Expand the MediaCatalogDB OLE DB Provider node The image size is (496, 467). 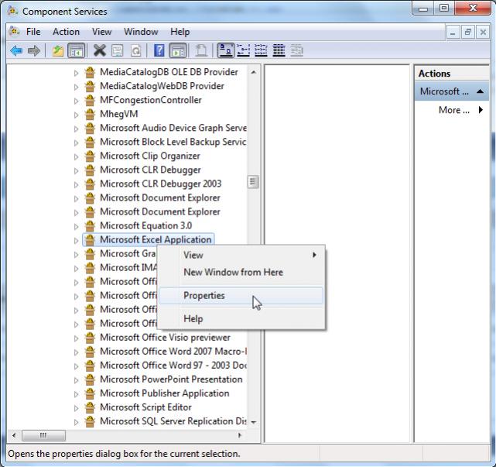pyautogui.click(x=76, y=73)
